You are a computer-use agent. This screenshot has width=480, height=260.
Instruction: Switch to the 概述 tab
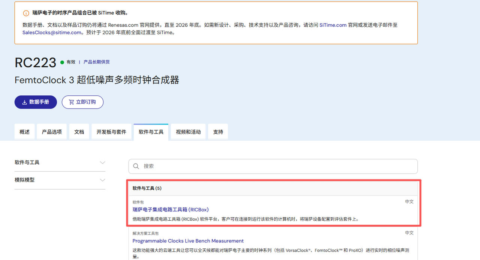point(24,132)
